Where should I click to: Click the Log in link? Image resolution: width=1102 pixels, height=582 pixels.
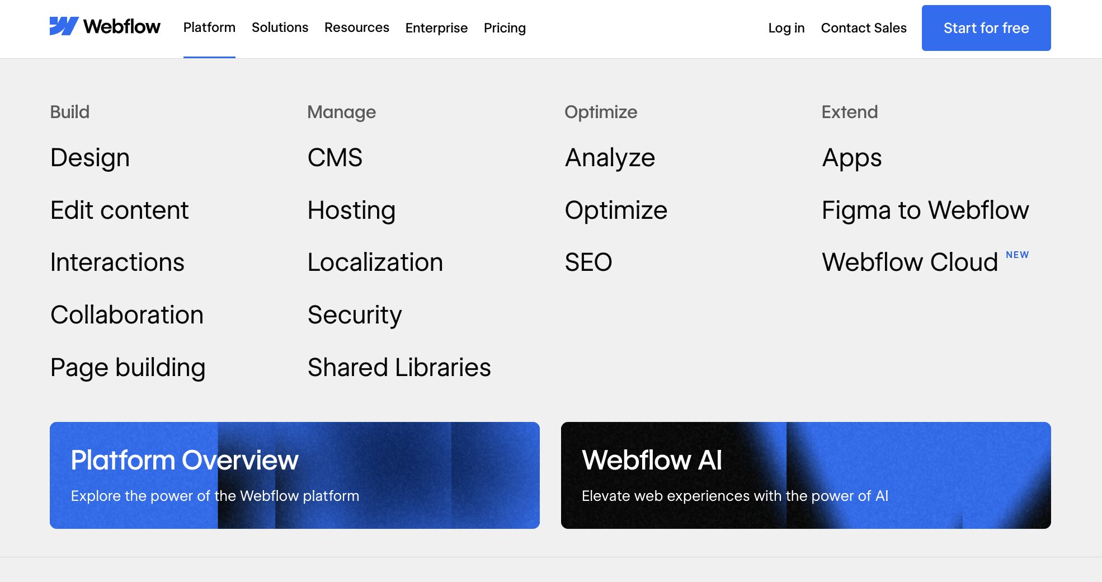click(787, 28)
